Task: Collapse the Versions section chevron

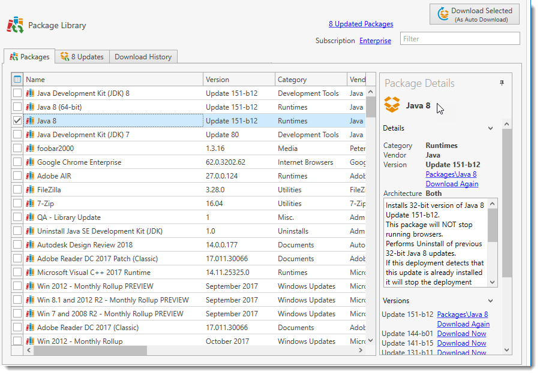Action: [490, 301]
